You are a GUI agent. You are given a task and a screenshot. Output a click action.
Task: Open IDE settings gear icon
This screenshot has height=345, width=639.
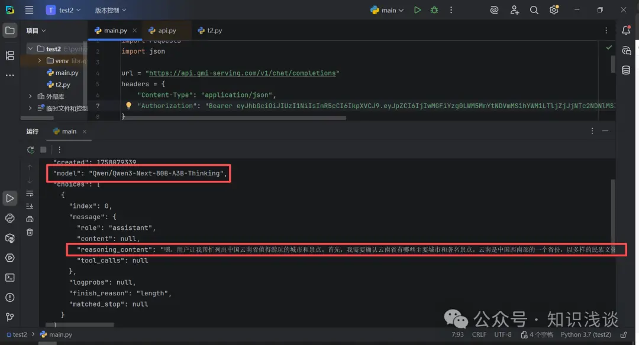pos(554,10)
